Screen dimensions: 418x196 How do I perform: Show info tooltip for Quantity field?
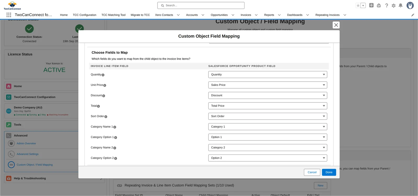103,75
